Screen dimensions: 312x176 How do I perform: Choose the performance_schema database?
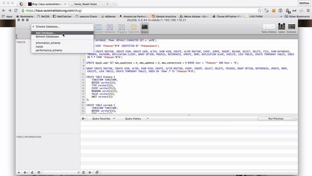tap(62, 50)
